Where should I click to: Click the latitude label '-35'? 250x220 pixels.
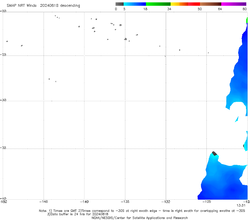3,148
